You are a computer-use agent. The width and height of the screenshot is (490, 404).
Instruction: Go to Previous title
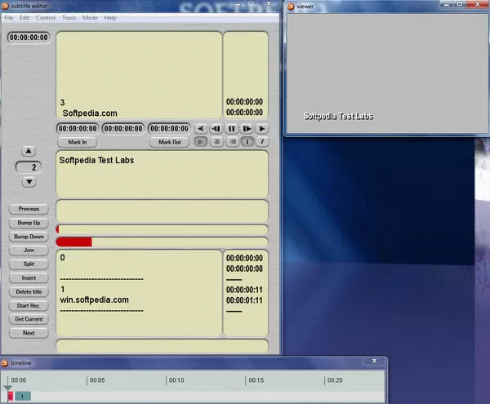point(29,209)
